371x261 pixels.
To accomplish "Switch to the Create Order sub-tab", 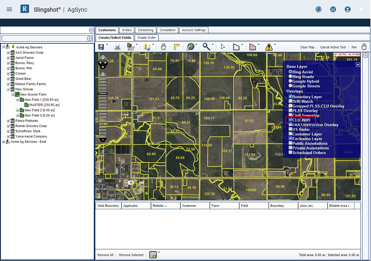I will pyautogui.click(x=147, y=37).
